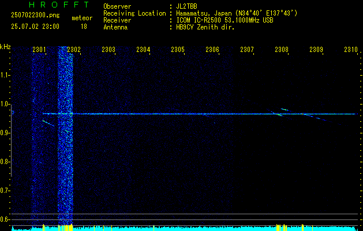This screenshot has height=231, width=363.
Task: Select HB9CV Zenith dir. text
Action: [x=205, y=27]
